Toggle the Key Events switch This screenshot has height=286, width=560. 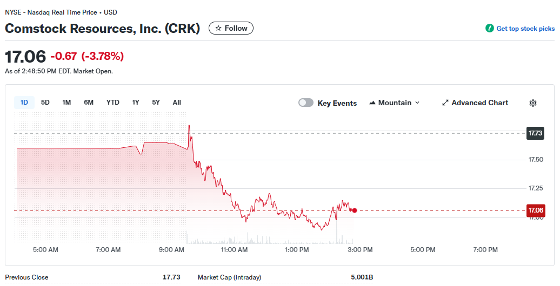(x=306, y=103)
